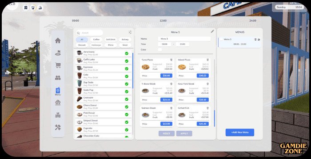The image size is (311, 159).
Task: Edit the Grilled Fish $41.40 price button
Action: click(x=203, y=124)
